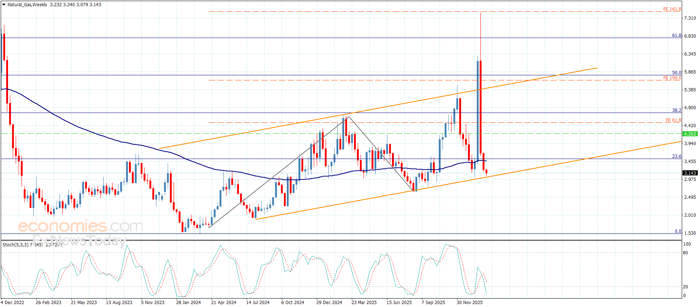The height and width of the screenshot is (307, 700).
Task: Click the 13 Aug 2023 date label
Action: tap(119, 302)
